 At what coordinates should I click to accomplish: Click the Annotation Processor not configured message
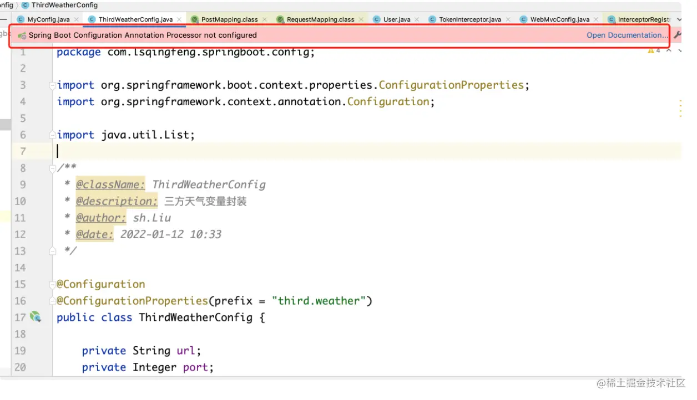click(x=143, y=35)
